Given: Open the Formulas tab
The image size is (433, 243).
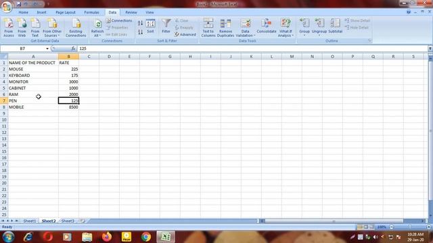Looking at the screenshot, I should click(x=92, y=12).
